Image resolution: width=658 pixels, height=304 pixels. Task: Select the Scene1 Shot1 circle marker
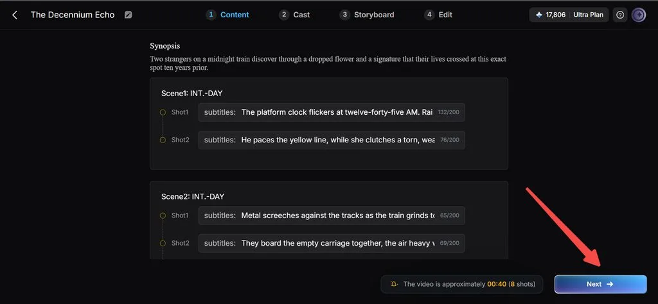163,112
